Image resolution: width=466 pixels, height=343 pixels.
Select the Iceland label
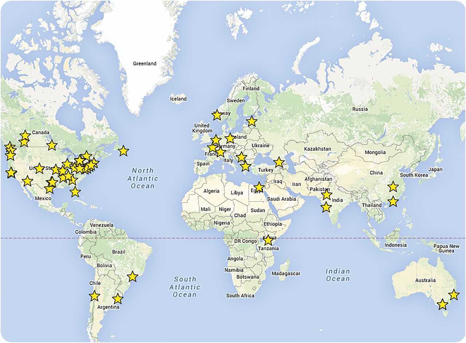(178, 99)
